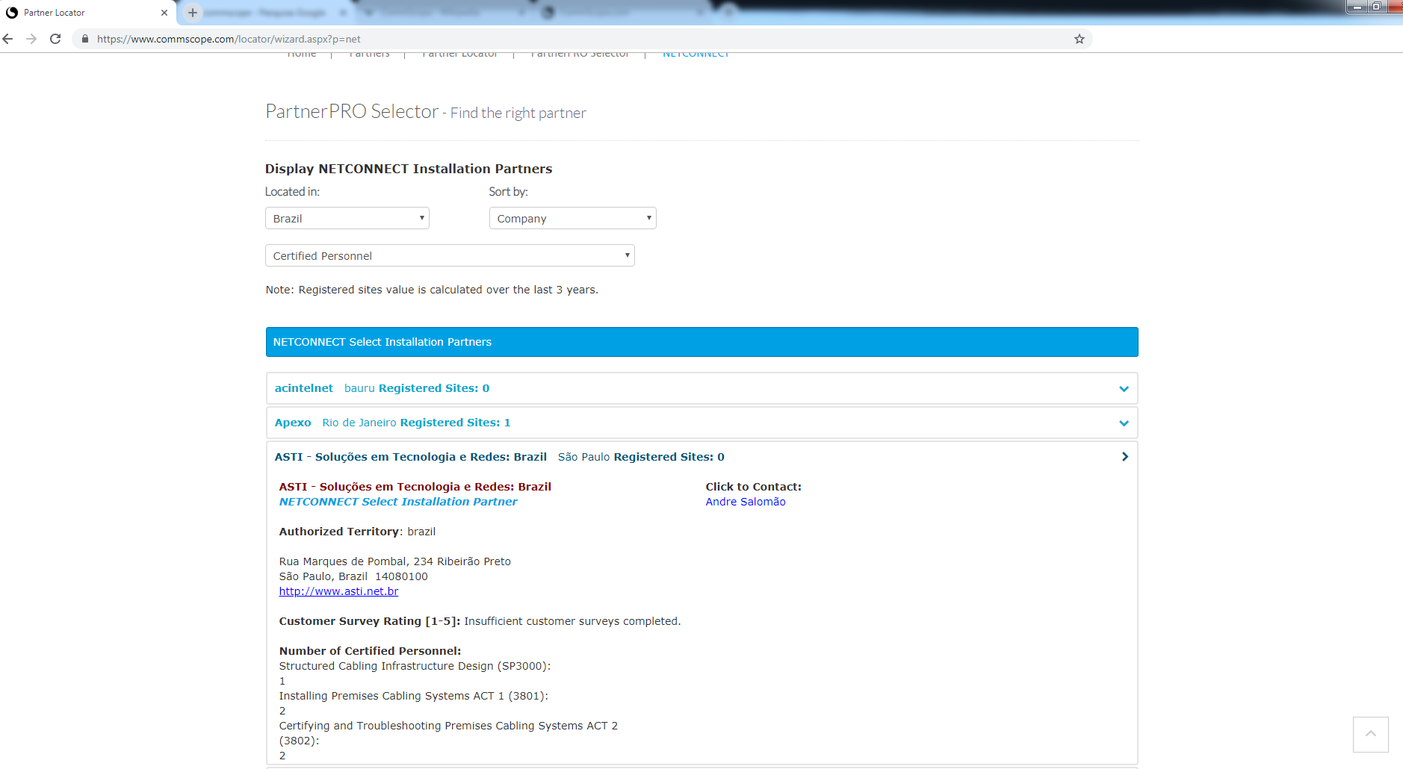Click the Authorized Territory label
Image resolution: width=1403 pixels, height=769 pixels.
[x=339, y=532]
